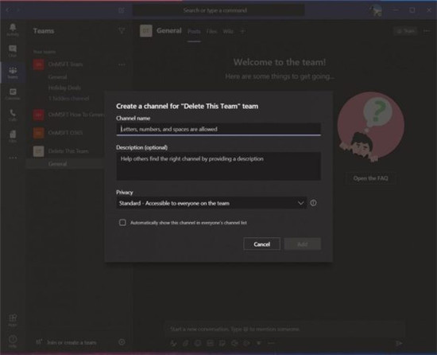Open the channel more options ellipsis

tap(427, 31)
